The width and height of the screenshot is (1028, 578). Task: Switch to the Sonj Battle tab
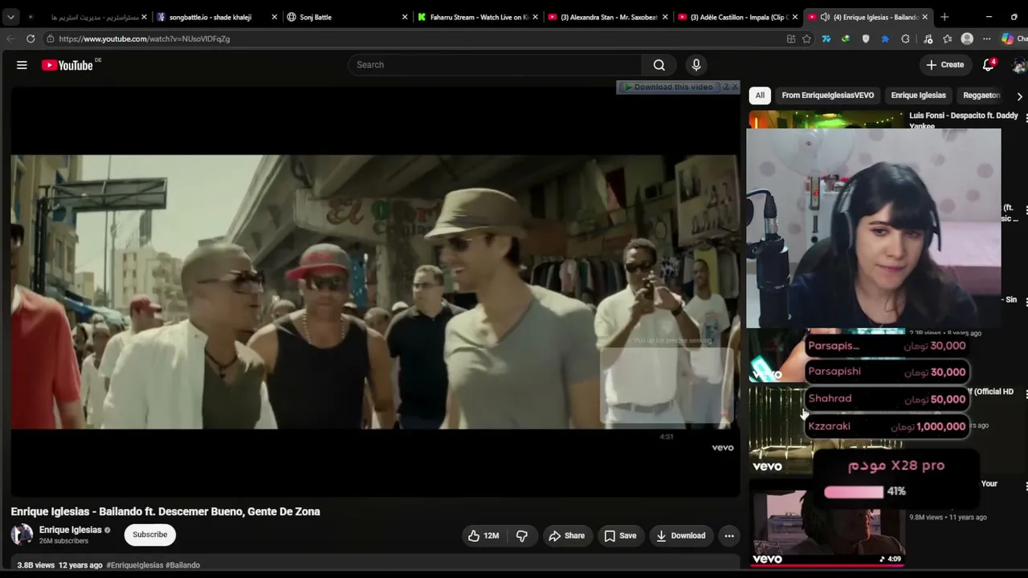click(x=345, y=17)
